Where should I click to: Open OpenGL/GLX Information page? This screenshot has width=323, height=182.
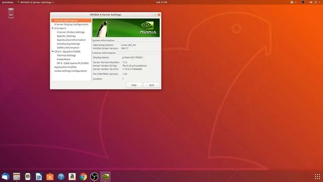pos(71,40)
